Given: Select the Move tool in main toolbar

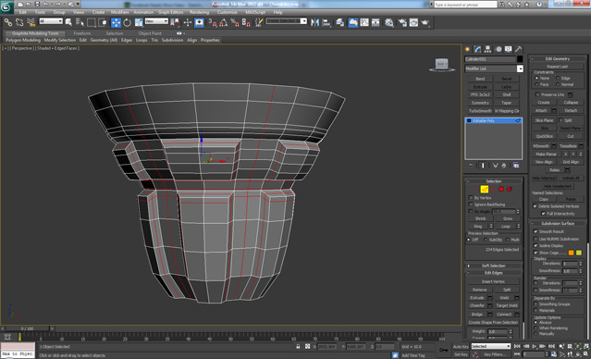Looking at the screenshot, I should pos(116,22).
